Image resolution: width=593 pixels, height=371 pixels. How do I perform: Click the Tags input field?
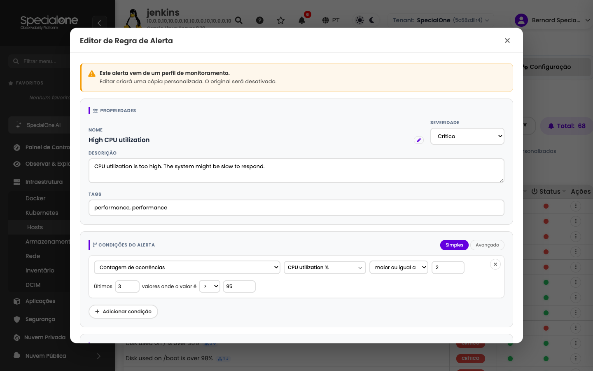(x=296, y=208)
